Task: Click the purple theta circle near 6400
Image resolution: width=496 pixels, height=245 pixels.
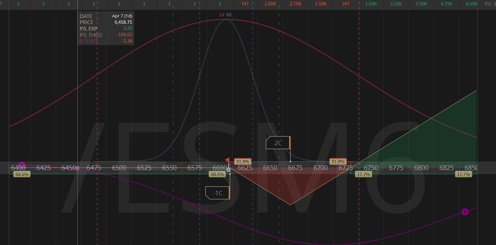Action: (22, 165)
